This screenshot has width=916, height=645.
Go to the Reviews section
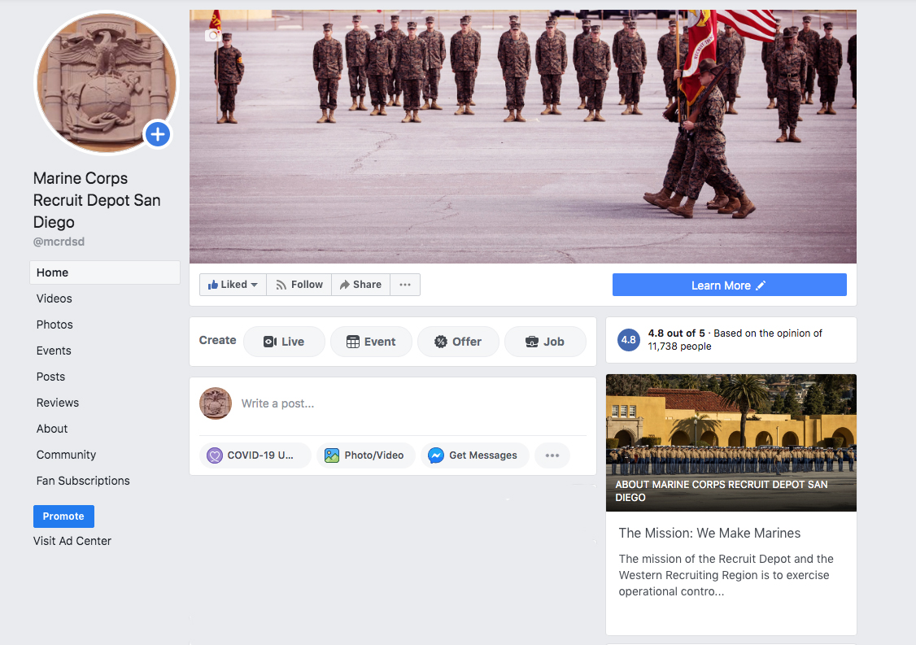point(58,403)
